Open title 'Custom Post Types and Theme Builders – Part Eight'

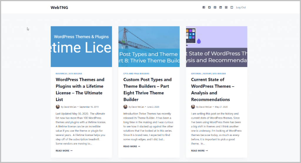click(148, 89)
